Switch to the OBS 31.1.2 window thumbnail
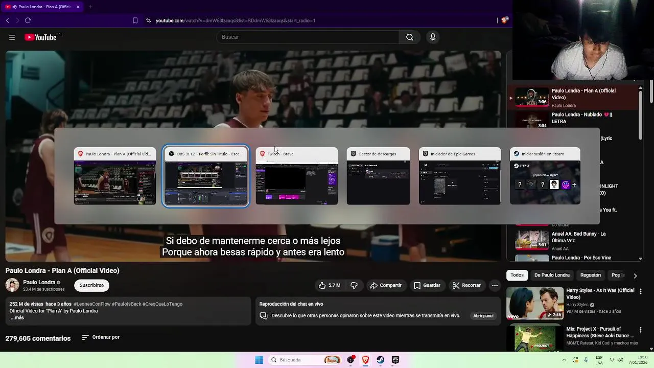Image resolution: width=654 pixels, height=368 pixels. (206, 176)
